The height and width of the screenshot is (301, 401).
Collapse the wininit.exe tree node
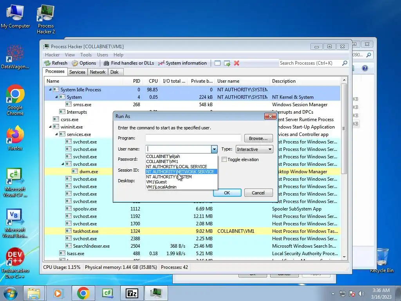50,127
